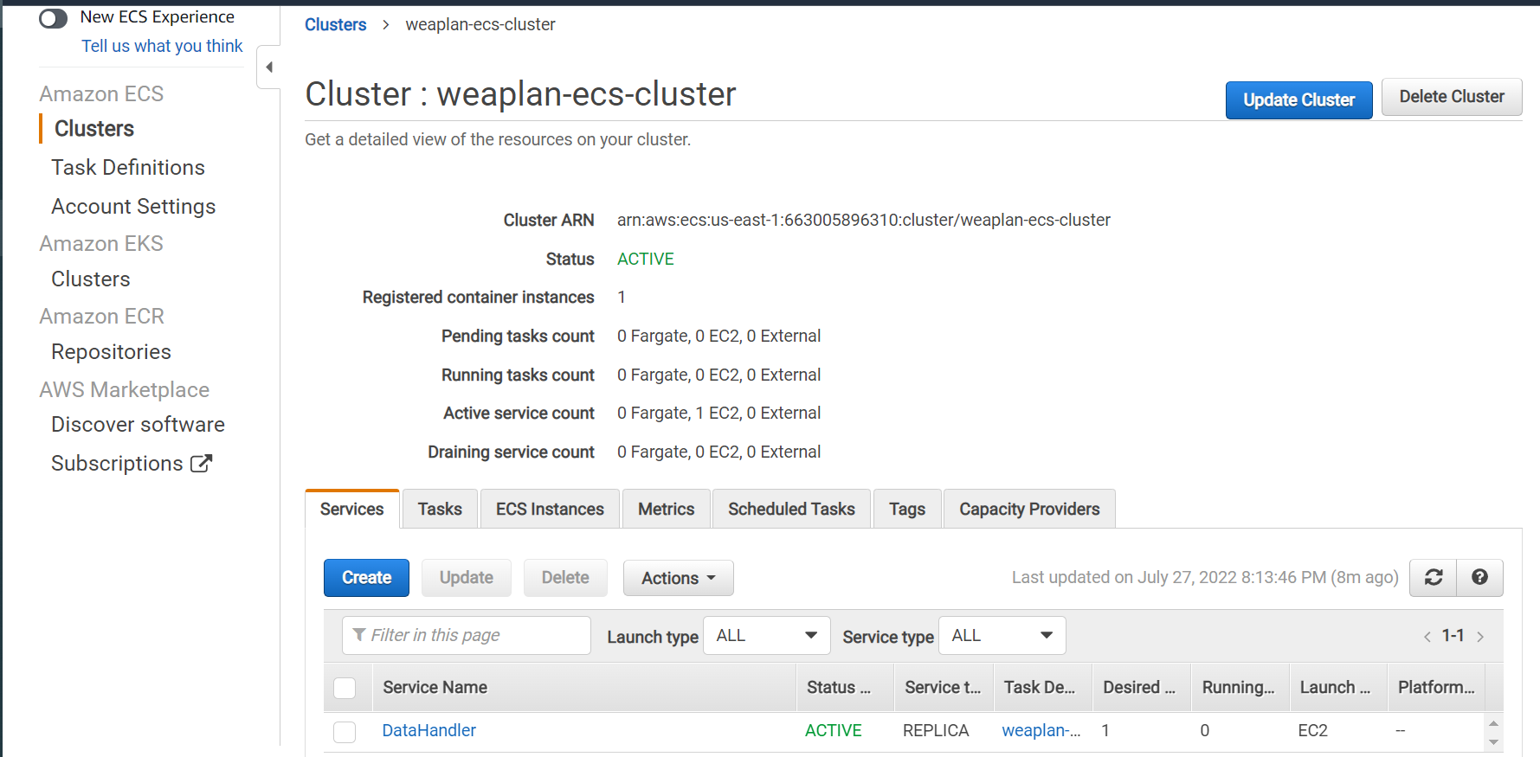1540x757 pixels.
Task: Click the disabled Update service button
Action: (x=467, y=578)
